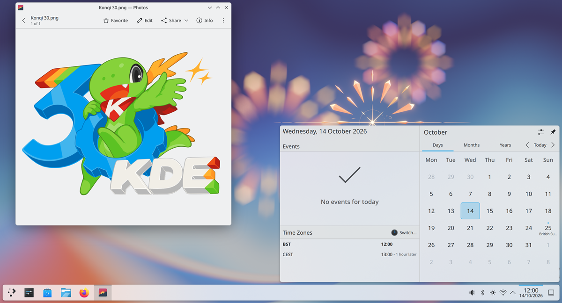The height and width of the screenshot is (303, 562).
Task: Select October 25 with British Summer event
Action: (548, 228)
